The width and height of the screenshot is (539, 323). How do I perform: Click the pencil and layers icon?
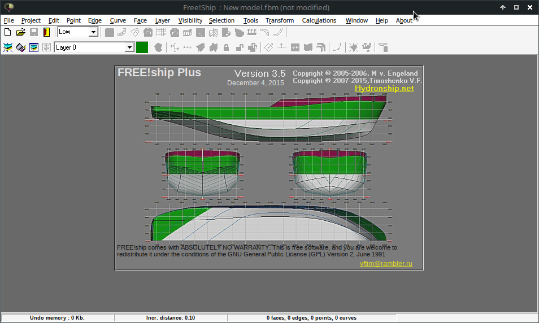click(x=21, y=47)
